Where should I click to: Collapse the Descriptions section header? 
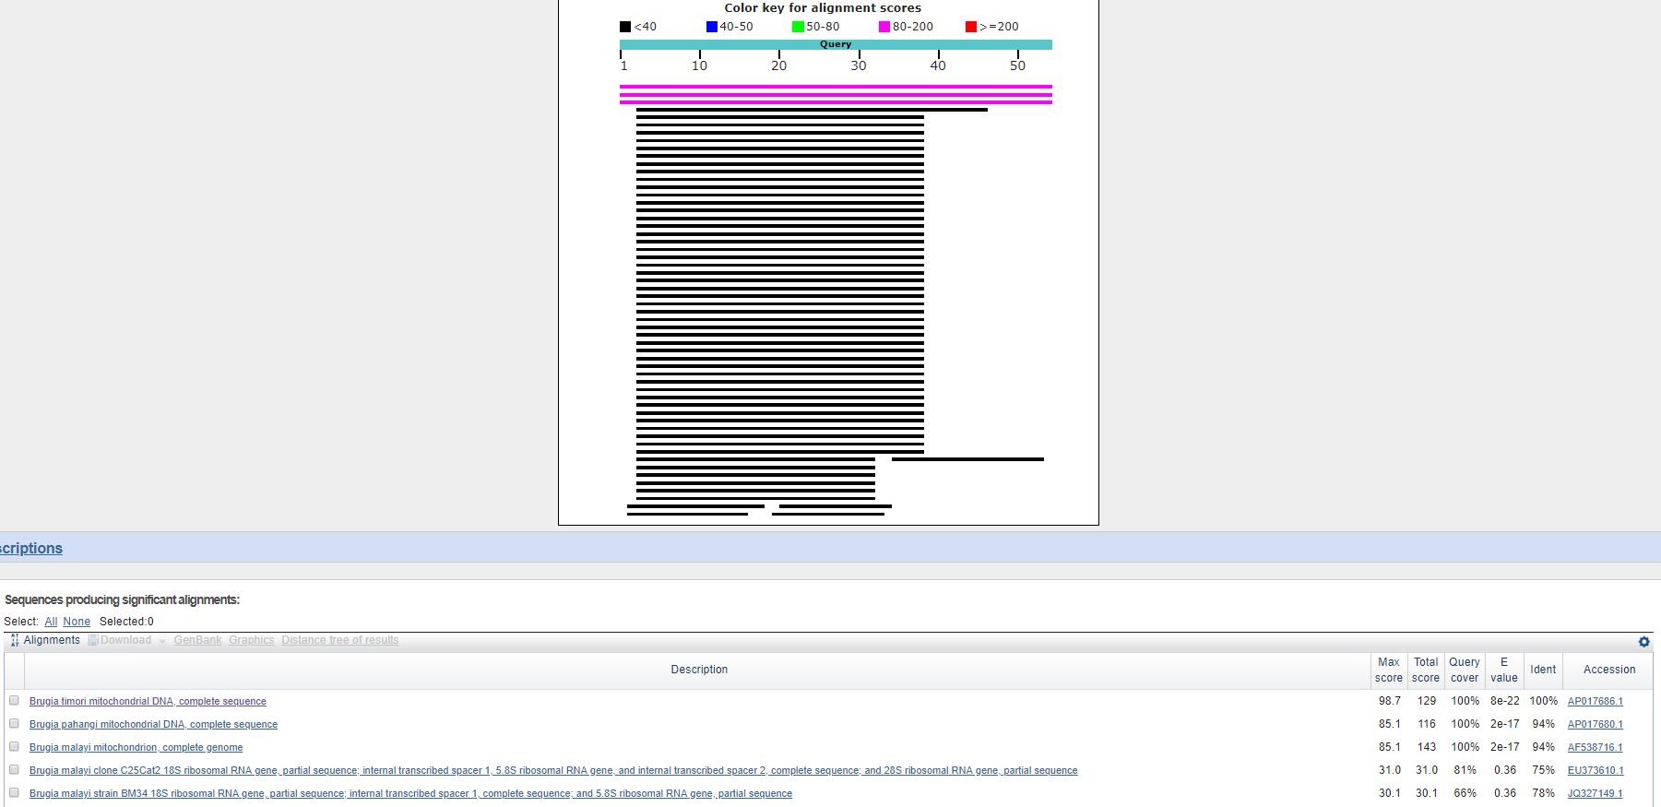coord(31,548)
